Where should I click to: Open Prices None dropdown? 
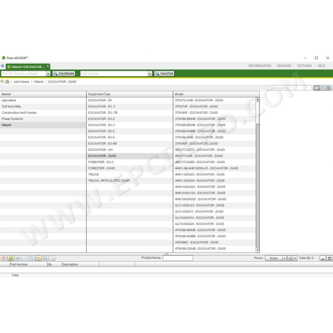(x=284, y=258)
